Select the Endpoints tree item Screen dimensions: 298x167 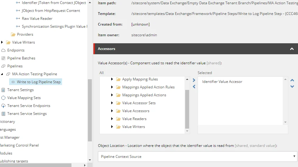coord(16,50)
